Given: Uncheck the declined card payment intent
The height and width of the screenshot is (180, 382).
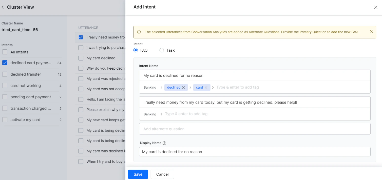Looking at the screenshot, I should [4, 63].
